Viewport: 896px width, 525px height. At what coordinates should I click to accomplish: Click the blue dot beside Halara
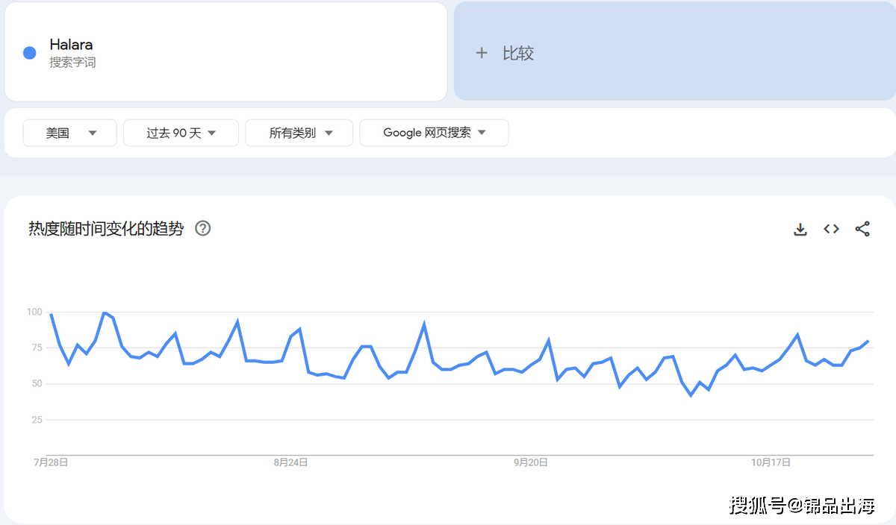pos(30,53)
